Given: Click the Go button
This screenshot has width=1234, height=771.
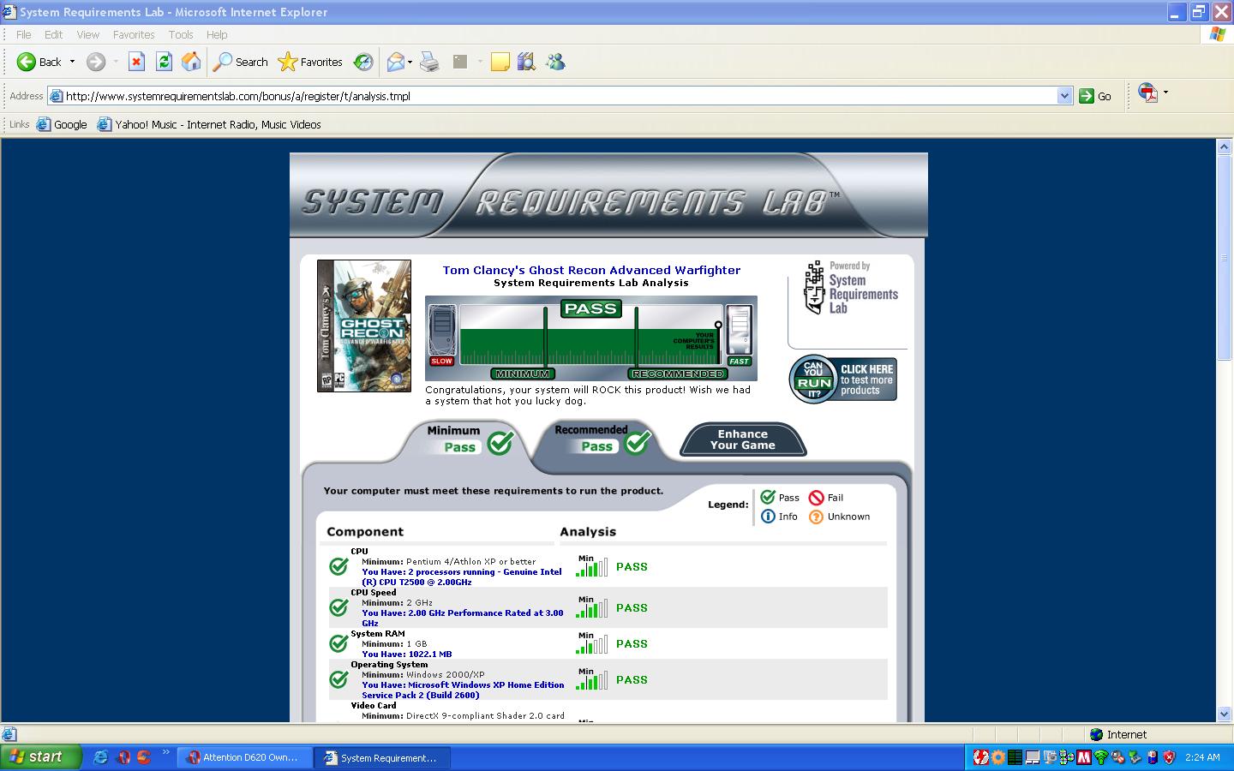Looking at the screenshot, I should point(1095,96).
